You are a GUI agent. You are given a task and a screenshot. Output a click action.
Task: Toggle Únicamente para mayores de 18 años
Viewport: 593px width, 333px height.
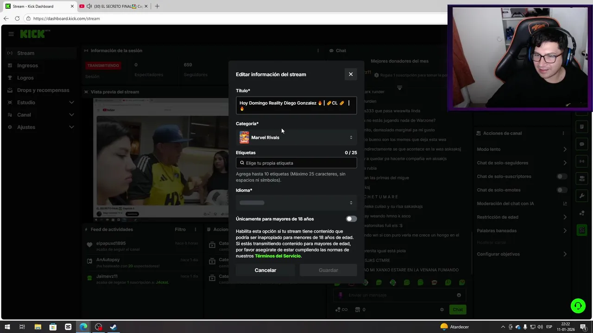(x=351, y=219)
